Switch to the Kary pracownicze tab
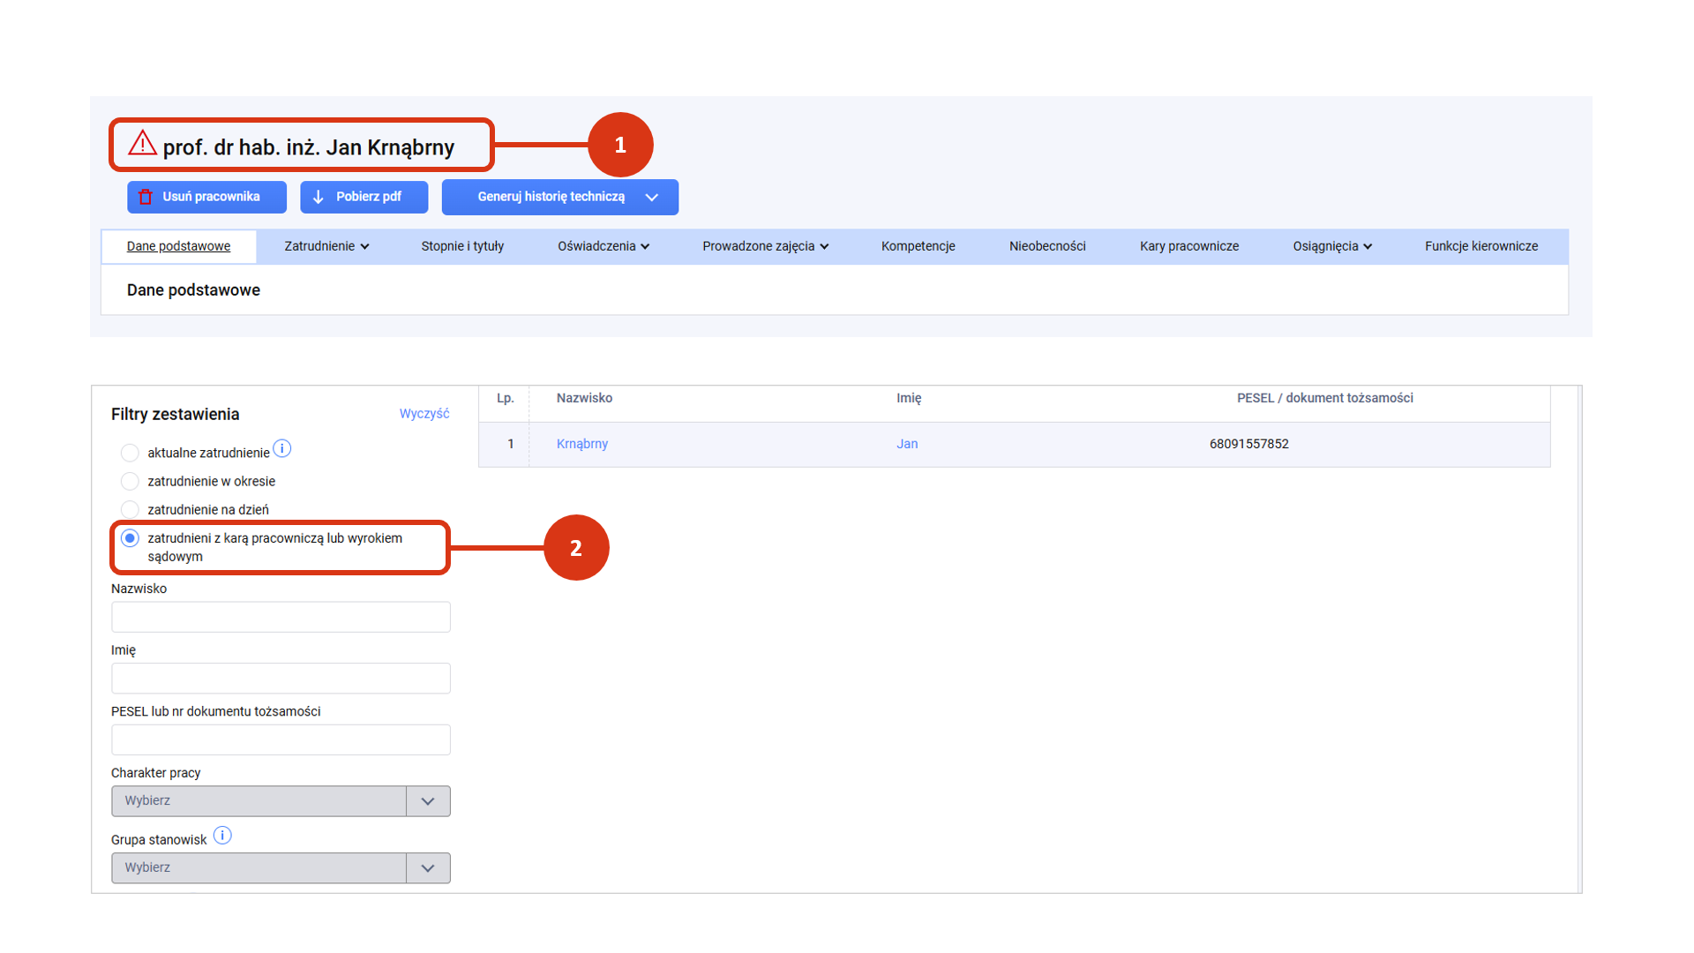The image size is (1694, 953). (x=1188, y=246)
